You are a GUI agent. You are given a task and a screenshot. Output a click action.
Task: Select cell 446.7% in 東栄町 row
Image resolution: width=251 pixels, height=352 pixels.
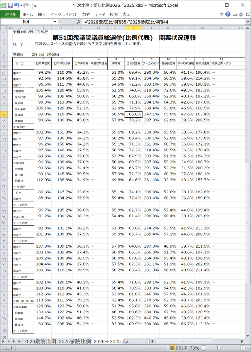point(151,319)
